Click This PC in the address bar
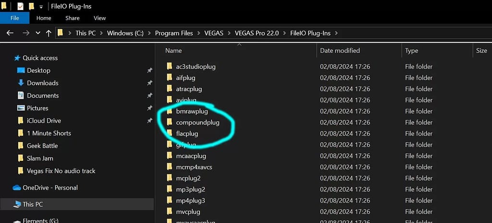 pos(86,33)
